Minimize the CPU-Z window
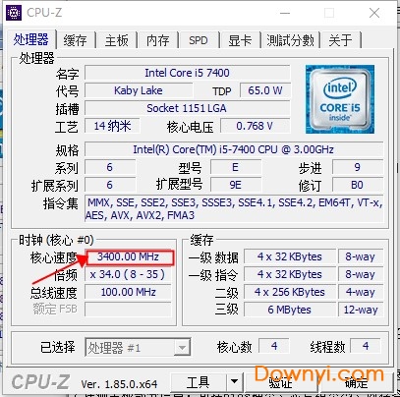Screen dimensions: 400x397 pos(285,13)
